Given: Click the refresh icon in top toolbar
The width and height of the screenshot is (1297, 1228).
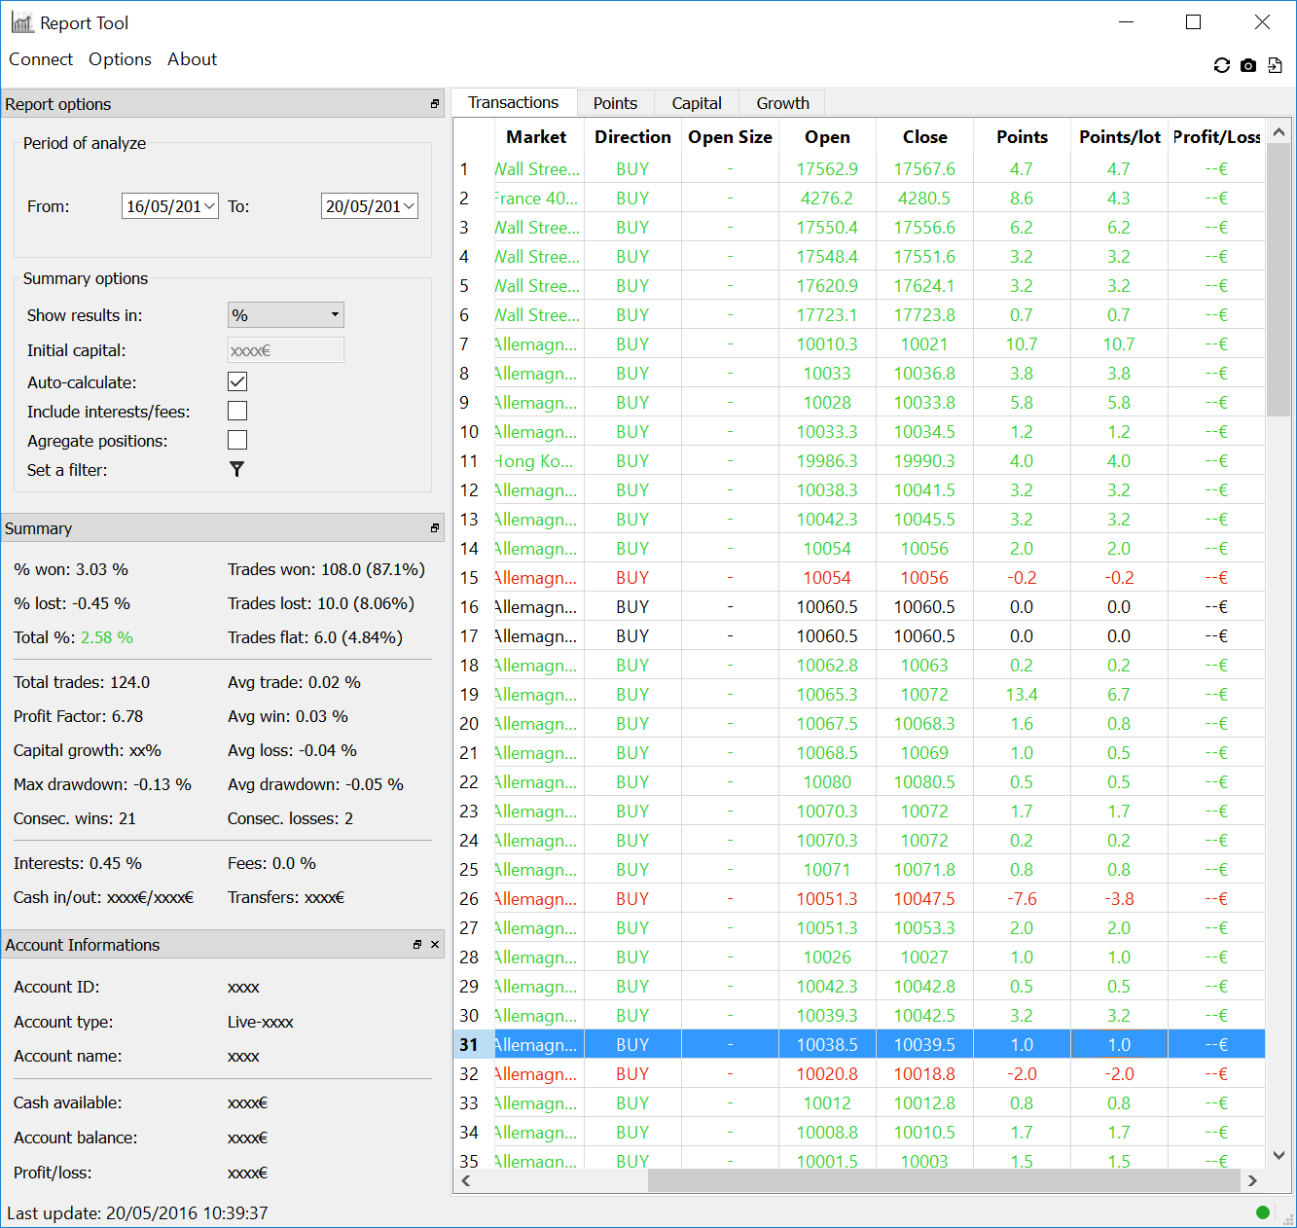Looking at the screenshot, I should [x=1222, y=65].
